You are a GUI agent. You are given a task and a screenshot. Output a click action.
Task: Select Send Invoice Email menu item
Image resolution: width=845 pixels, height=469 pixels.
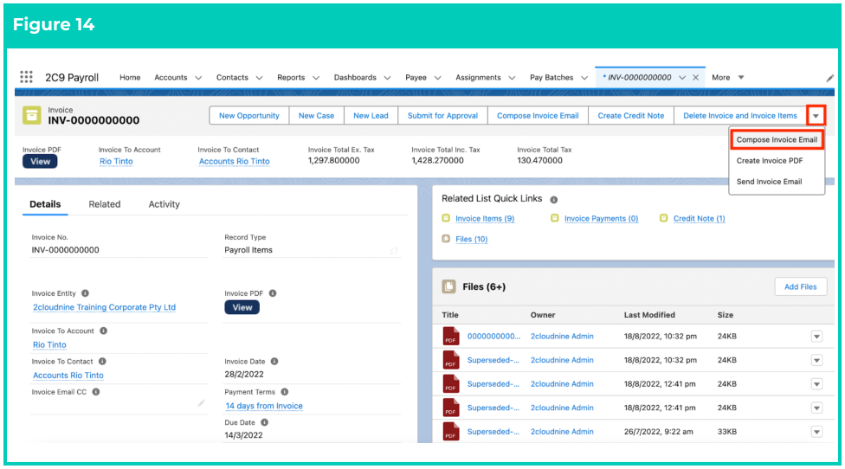pyautogui.click(x=769, y=182)
